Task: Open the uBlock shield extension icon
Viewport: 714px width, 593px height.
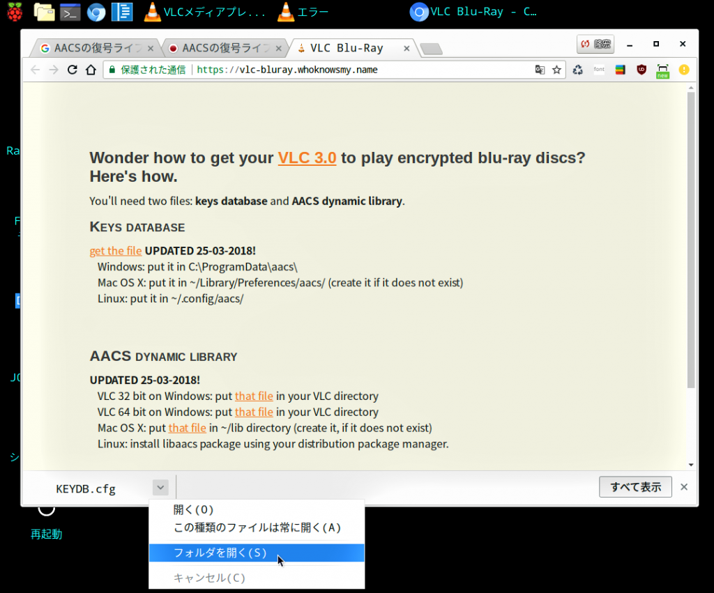Action: coord(641,70)
